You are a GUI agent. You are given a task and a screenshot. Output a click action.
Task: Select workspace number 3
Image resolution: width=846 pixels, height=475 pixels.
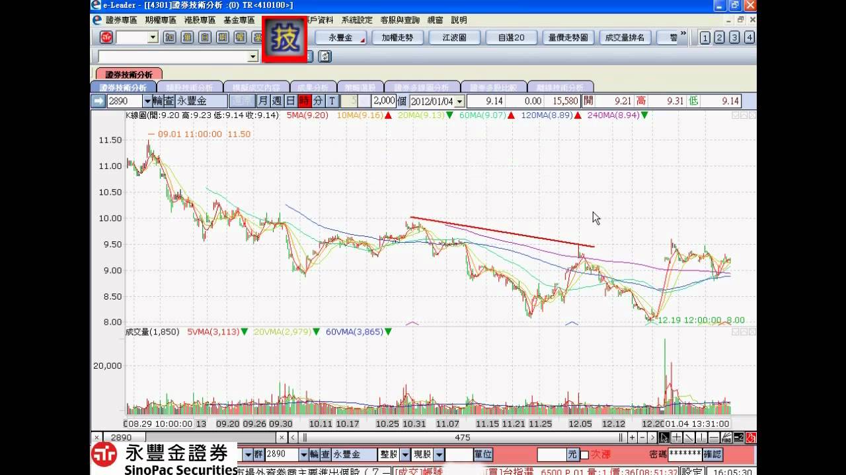tap(734, 38)
